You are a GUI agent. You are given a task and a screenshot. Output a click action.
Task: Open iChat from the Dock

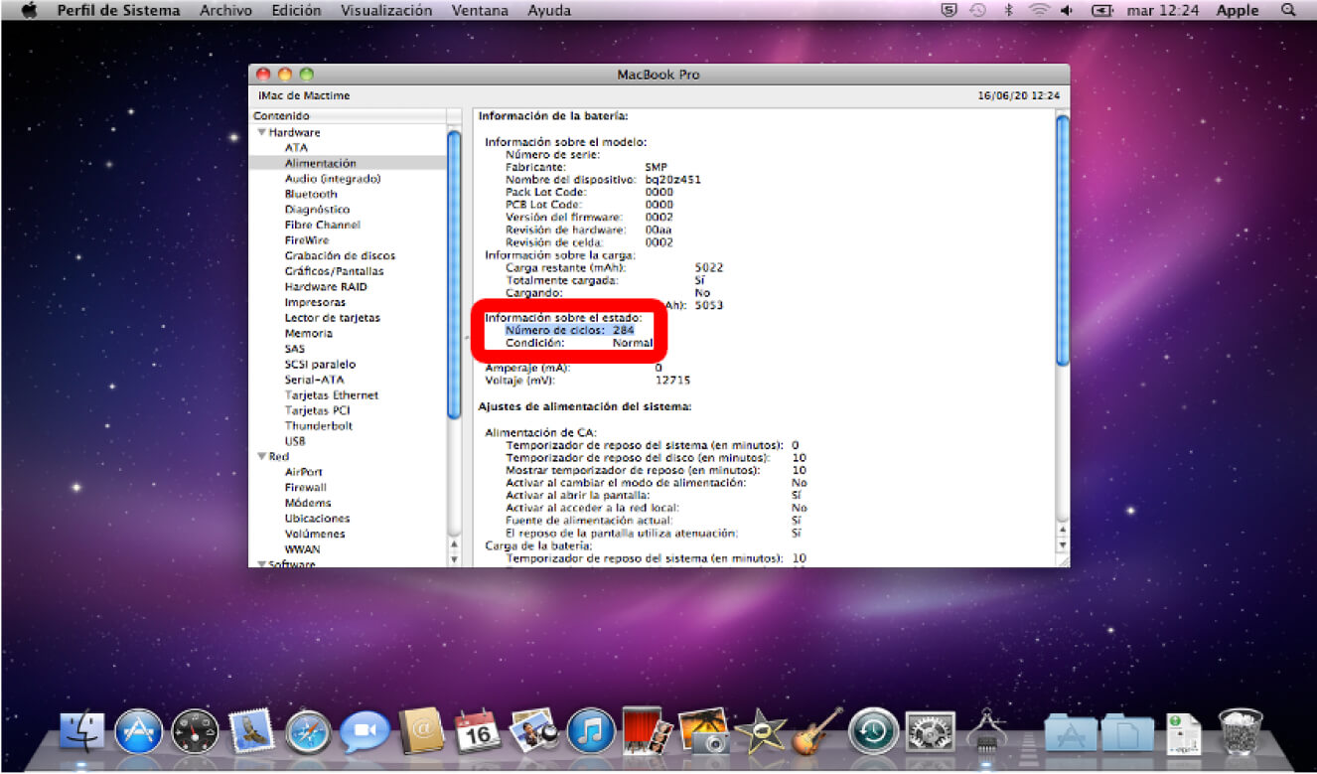[365, 734]
